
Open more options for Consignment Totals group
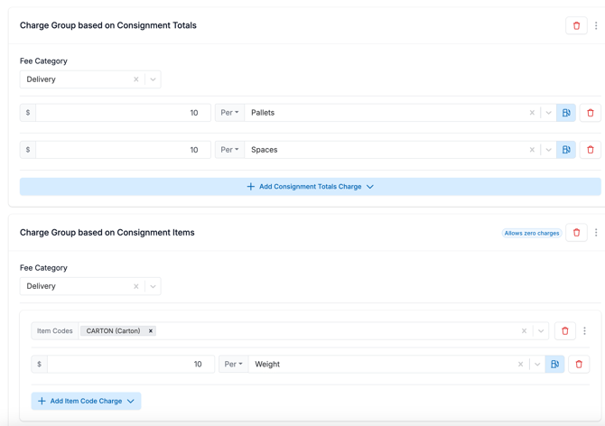point(596,26)
